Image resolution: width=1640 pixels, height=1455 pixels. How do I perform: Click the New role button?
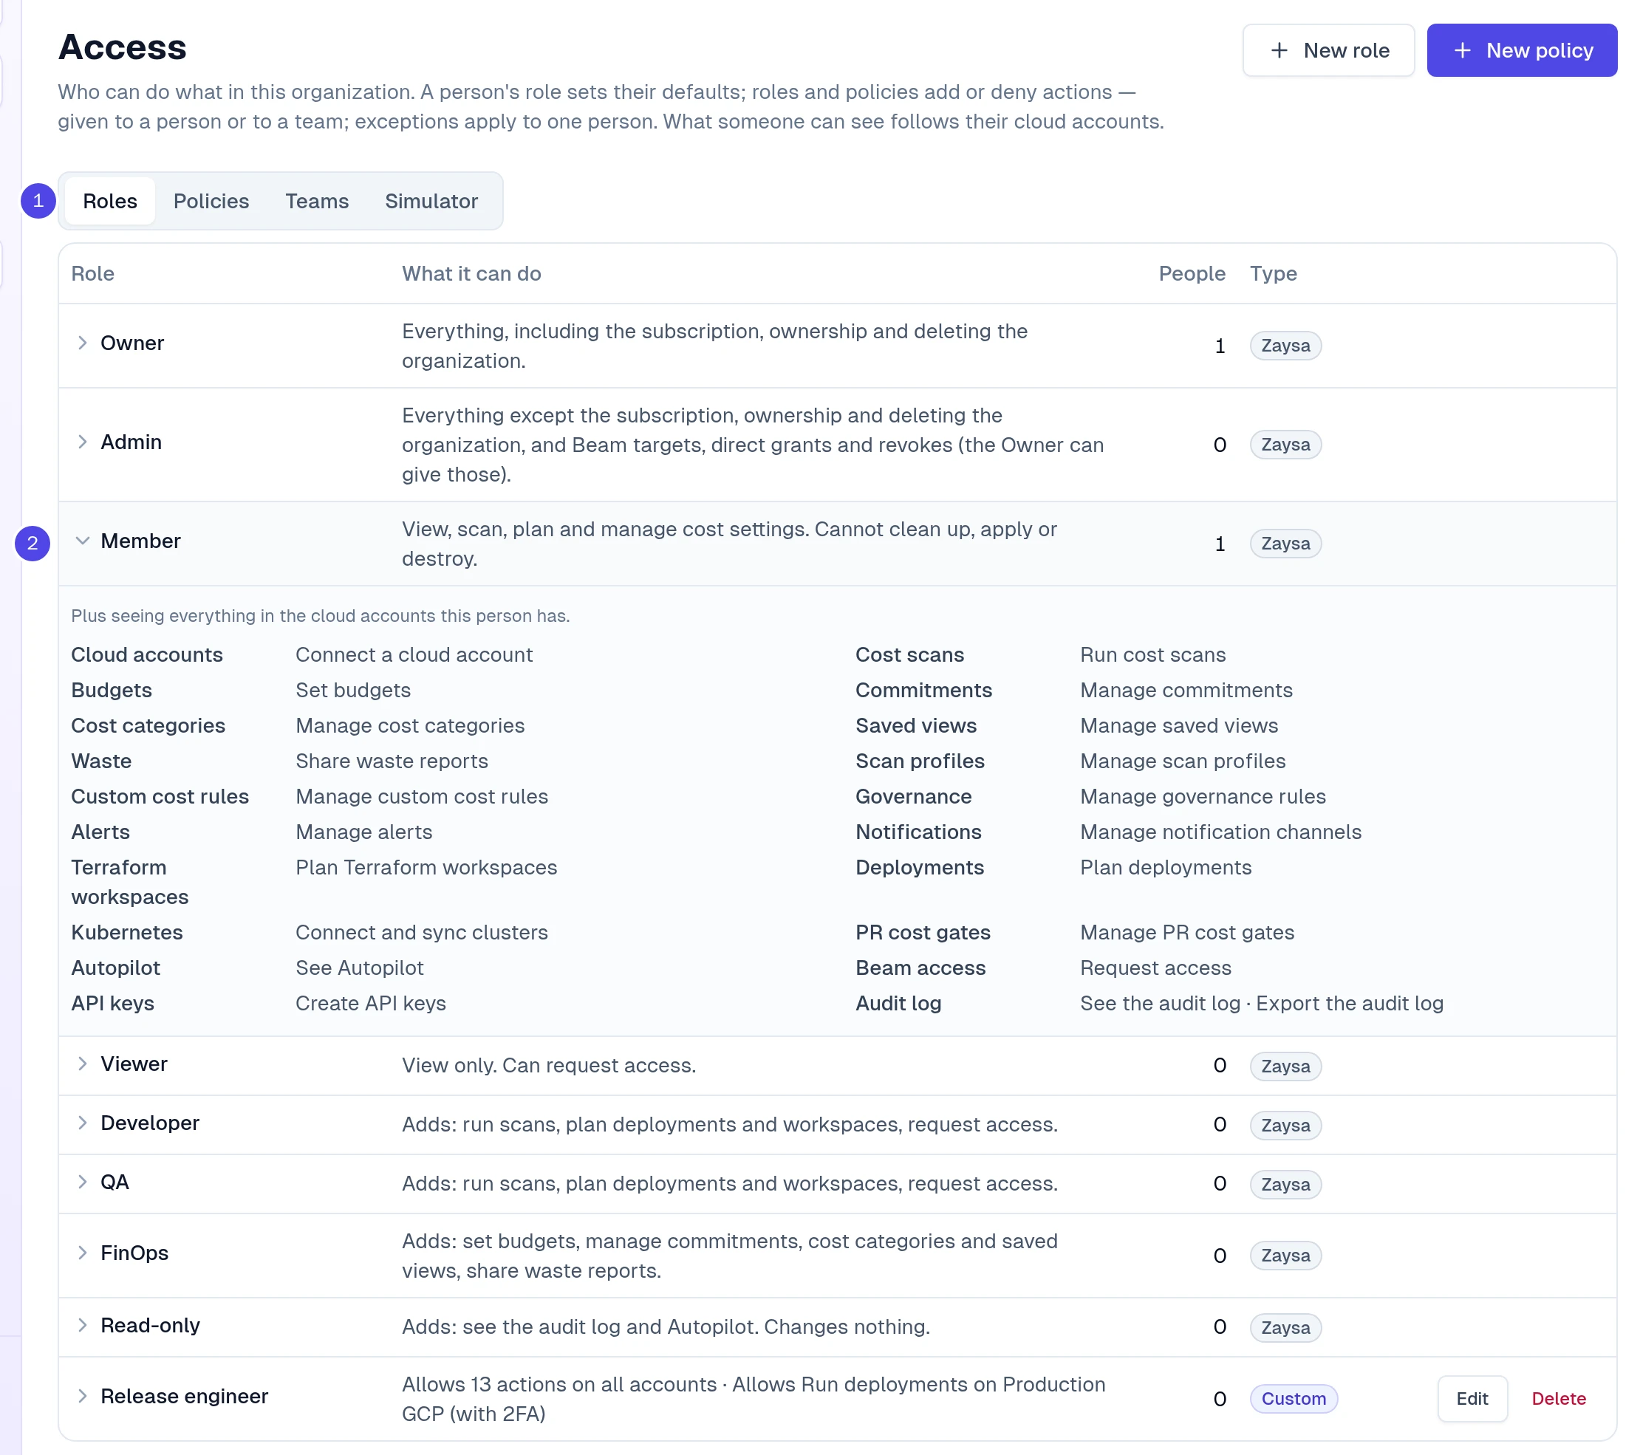pyautogui.click(x=1329, y=50)
